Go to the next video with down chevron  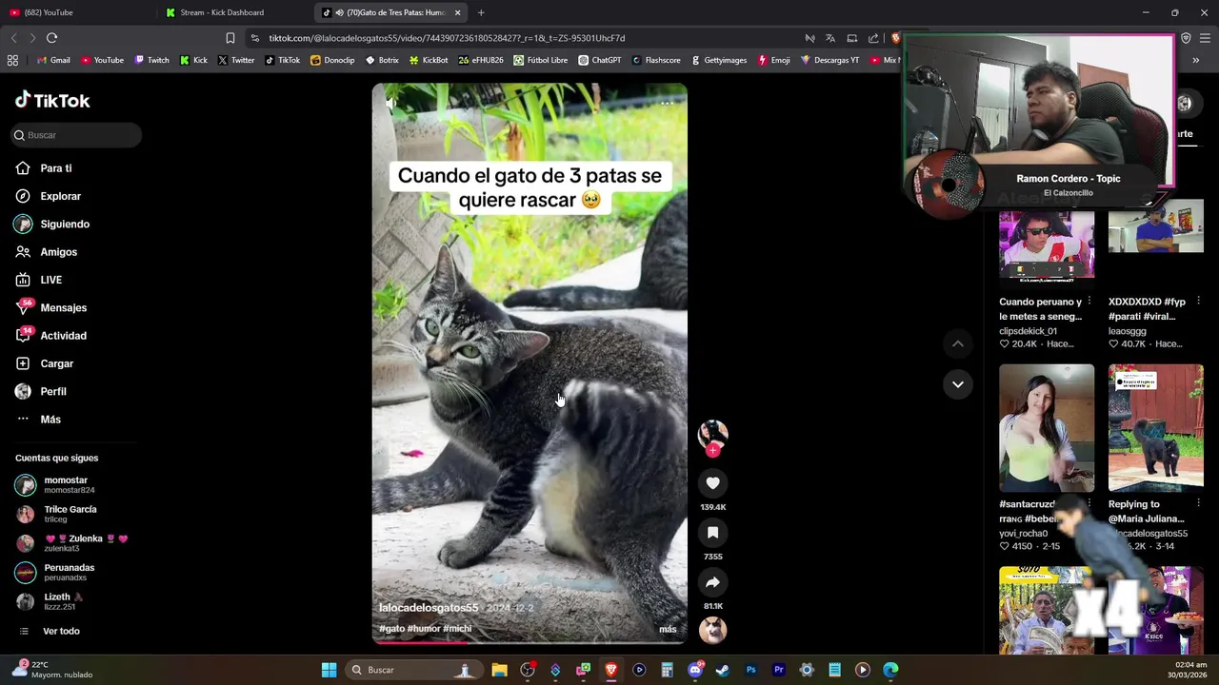tap(958, 384)
